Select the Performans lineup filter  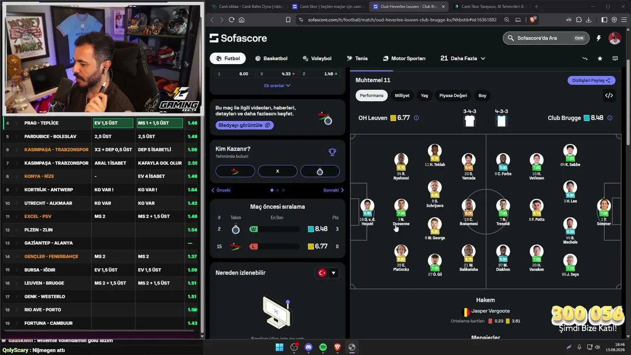(x=372, y=96)
